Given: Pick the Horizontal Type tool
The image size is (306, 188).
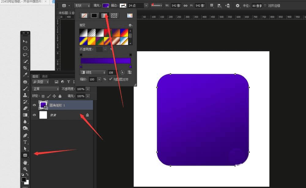Looking at the screenshot, I should [25, 142].
